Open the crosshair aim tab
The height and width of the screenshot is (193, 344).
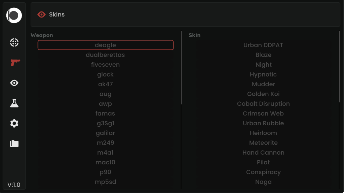[x=14, y=43]
